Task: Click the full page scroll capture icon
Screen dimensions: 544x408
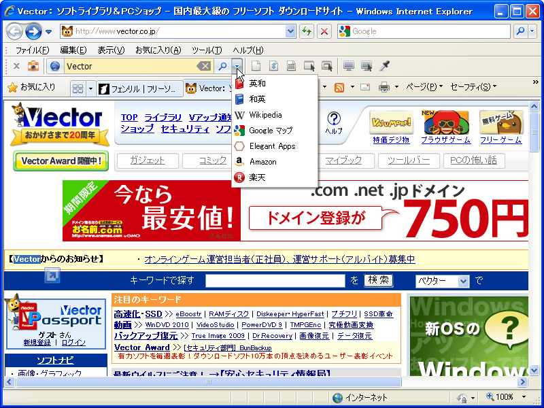Action: [x=273, y=66]
